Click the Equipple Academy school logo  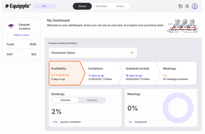coord(11,26)
